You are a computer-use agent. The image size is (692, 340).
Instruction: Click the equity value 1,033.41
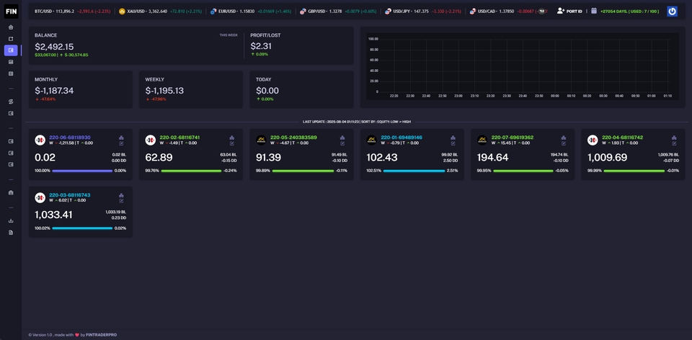point(53,215)
